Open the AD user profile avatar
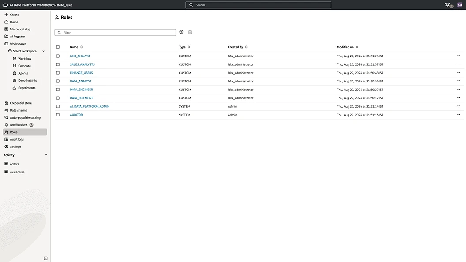This screenshot has width=466, height=262. click(459, 5)
